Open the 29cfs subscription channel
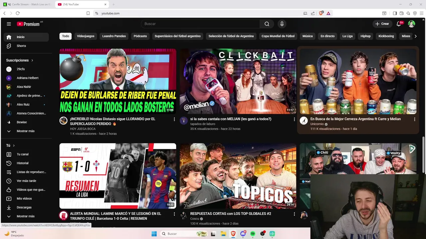Viewport: 426px width, 239px height. click(x=26, y=69)
